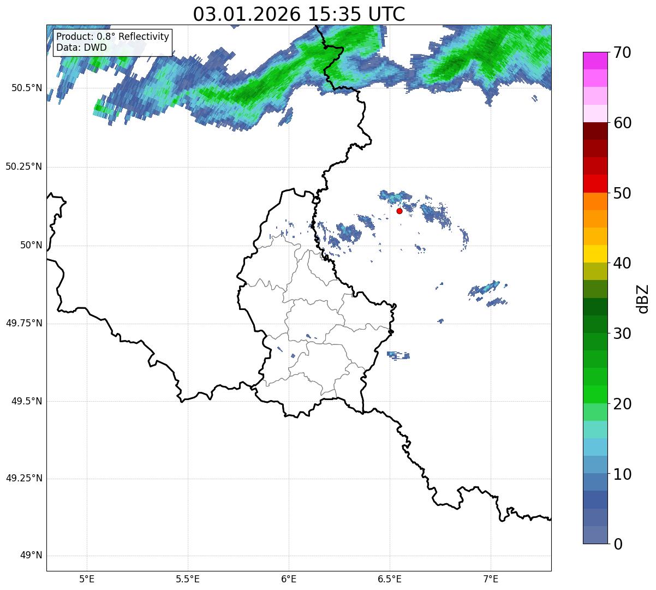656x590 pixels.
Task: Click the 70 value on the colorbar
Action: pyautogui.click(x=622, y=53)
